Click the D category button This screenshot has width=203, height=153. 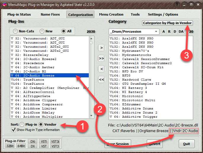(x=175, y=31)
